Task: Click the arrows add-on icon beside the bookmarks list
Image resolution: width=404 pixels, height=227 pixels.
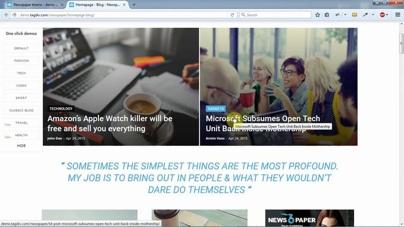Action: pyautogui.click(x=337, y=15)
